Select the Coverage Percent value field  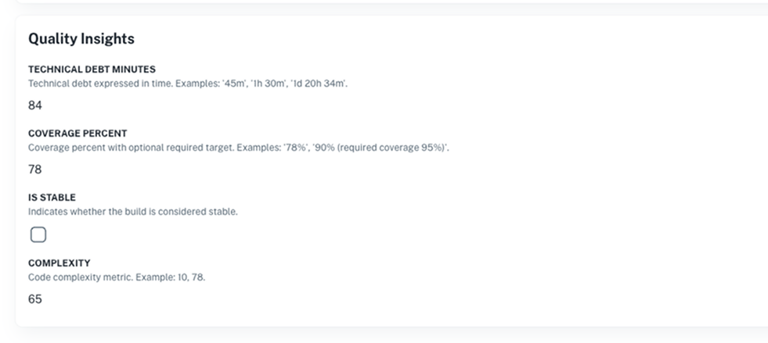(35, 170)
